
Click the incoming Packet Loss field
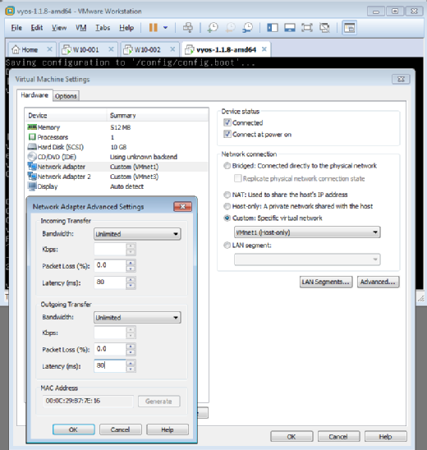[110, 265]
